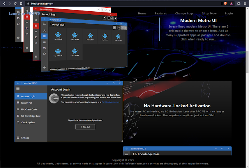Click back arrow in blue Launch Pad title bar
The width and height of the screenshot is (249, 168).
point(45,19)
